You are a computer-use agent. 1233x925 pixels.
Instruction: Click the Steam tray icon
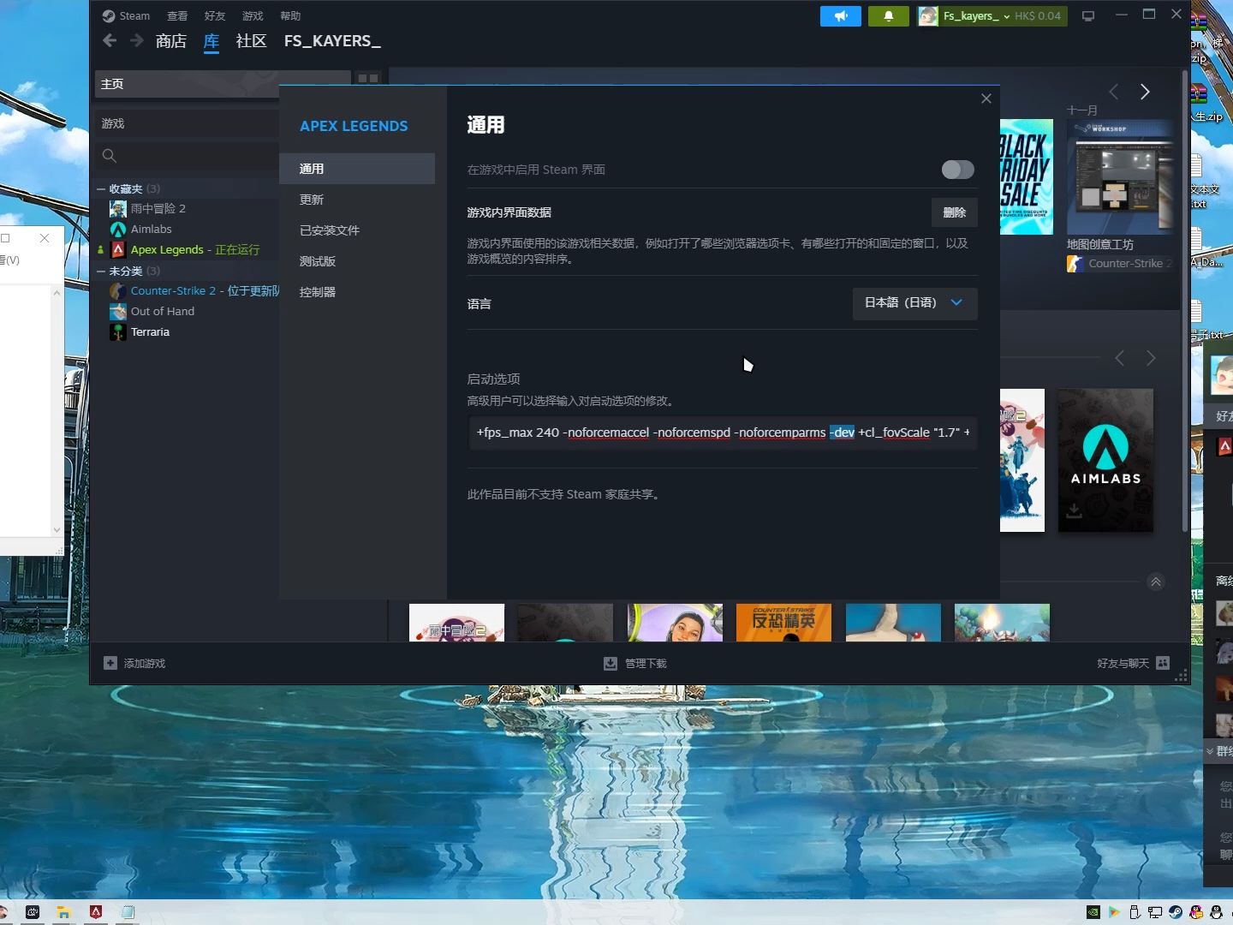(1176, 912)
